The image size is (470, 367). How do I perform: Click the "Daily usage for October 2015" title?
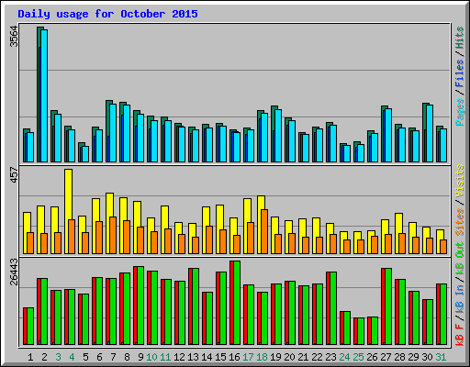pyautogui.click(x=107, y=14)
